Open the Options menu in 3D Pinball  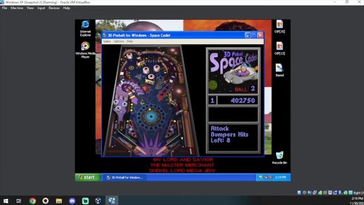click(x=119, y=42)
